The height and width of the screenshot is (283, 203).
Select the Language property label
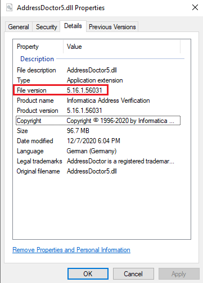[30, 151]
